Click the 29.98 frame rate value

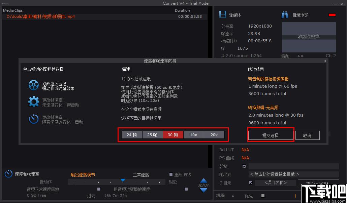click(254, 34)
